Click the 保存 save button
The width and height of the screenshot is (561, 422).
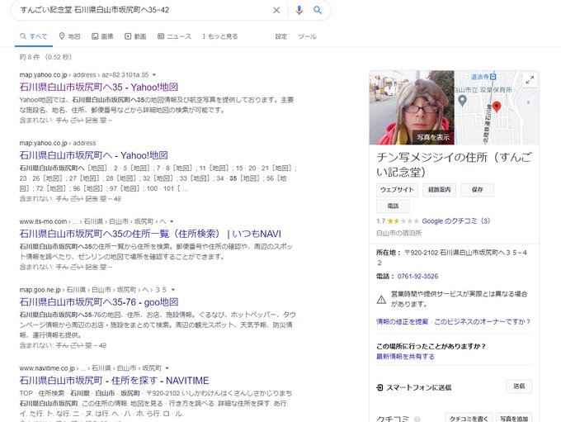point(478,190)
